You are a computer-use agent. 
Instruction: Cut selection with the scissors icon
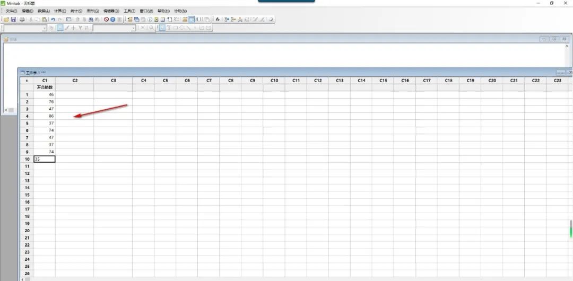[x=31, y=20]
